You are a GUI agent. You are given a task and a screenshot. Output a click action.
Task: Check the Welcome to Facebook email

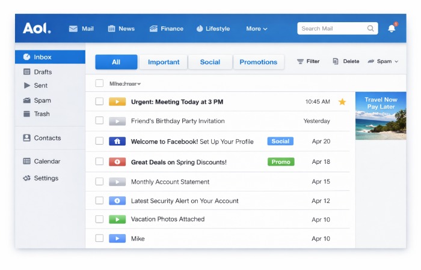coord(99,140)
